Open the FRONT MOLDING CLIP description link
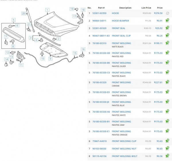172x161 pixels. pyautogui.click(x=124, y=141)
